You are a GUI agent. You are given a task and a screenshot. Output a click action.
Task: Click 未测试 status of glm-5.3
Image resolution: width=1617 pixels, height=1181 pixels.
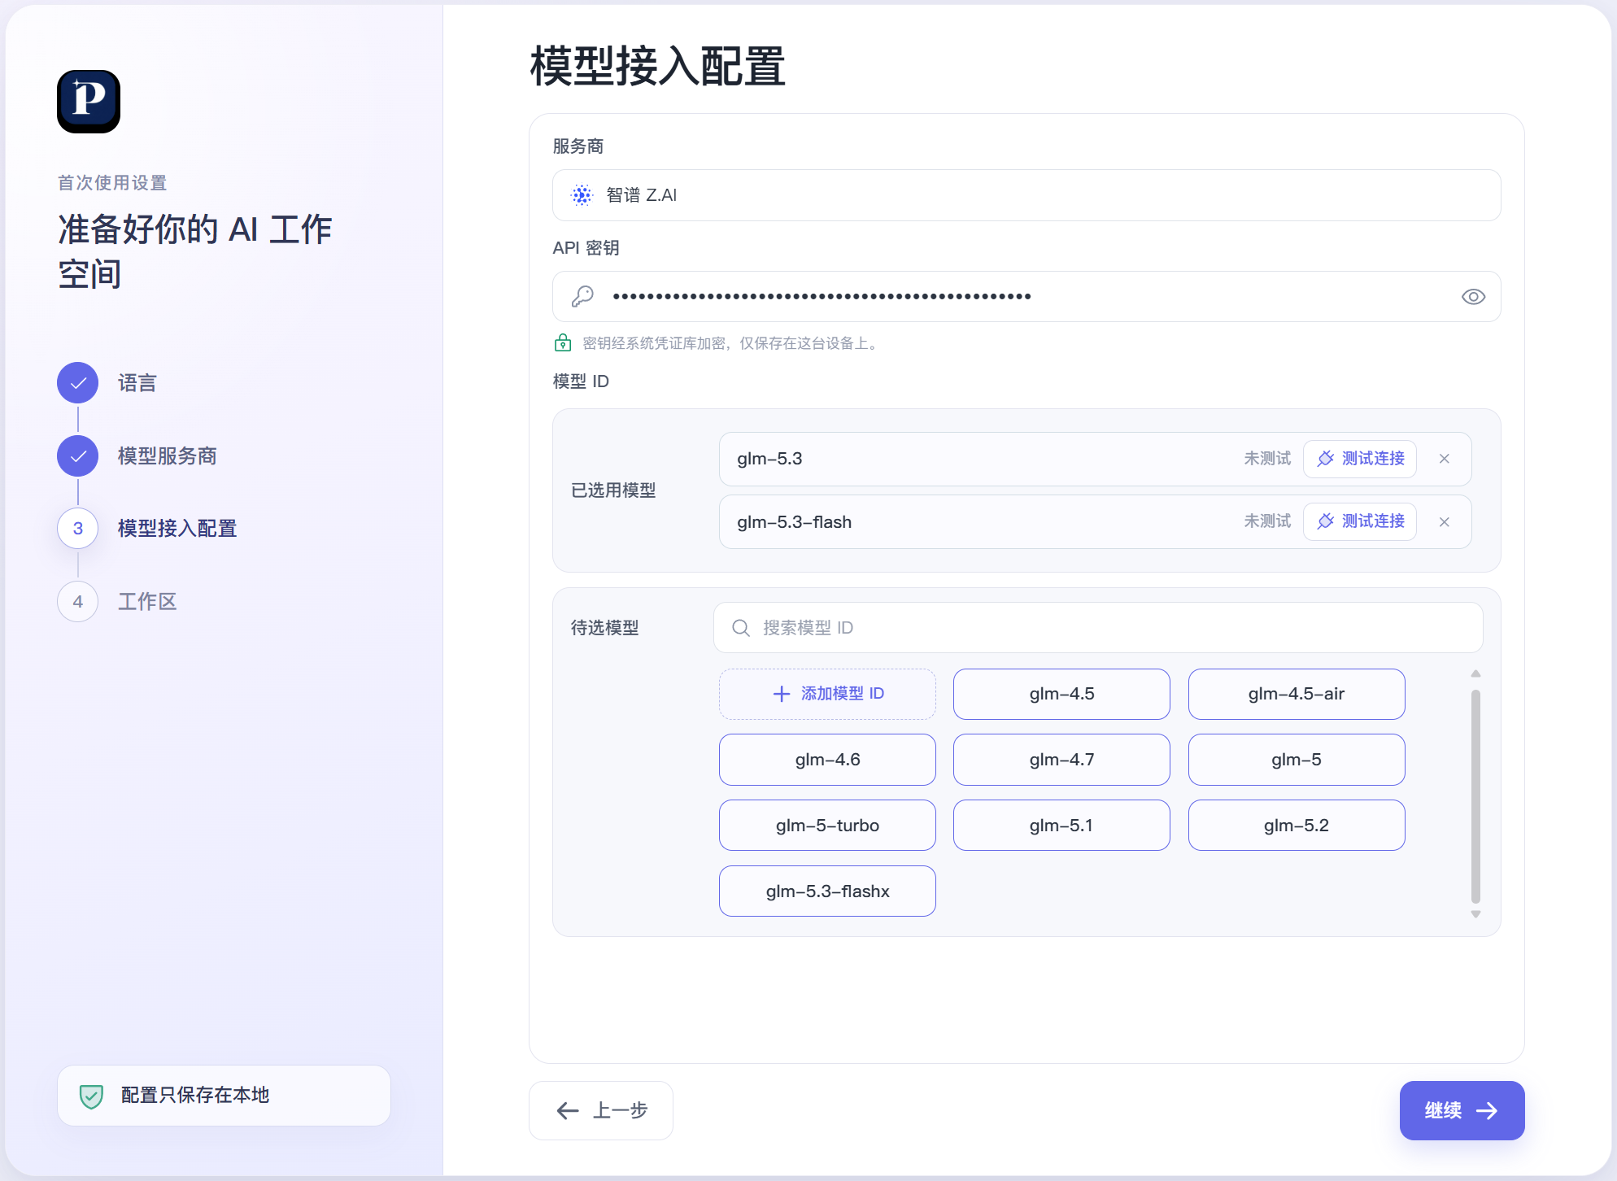pyautogui.click(x=1267, y=459)
